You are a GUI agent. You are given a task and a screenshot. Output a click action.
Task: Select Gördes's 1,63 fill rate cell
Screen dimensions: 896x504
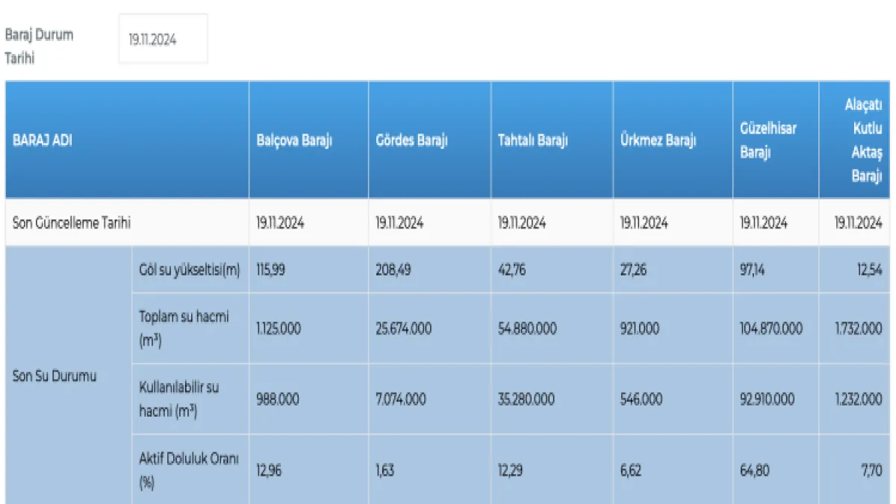(385, 471)
